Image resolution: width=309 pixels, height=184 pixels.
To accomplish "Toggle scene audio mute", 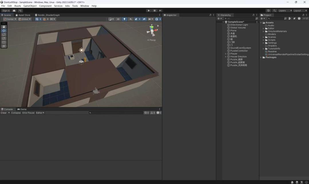I will tap(130, 19).
